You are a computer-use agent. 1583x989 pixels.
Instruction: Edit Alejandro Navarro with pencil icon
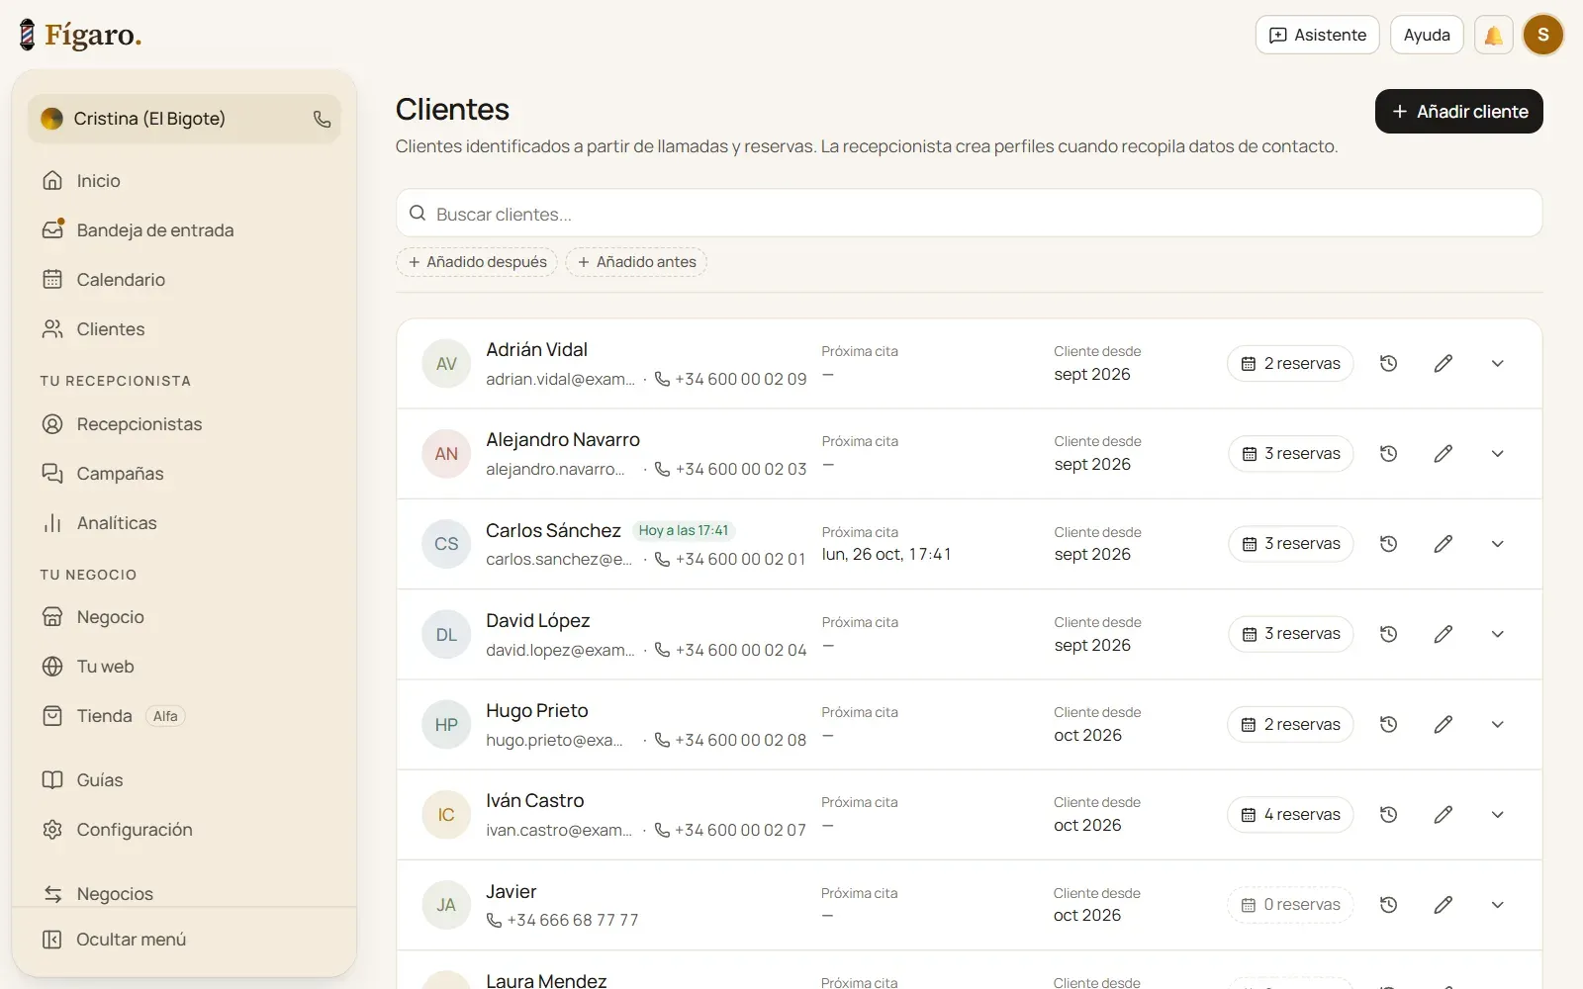click(x=1443, y=453)
